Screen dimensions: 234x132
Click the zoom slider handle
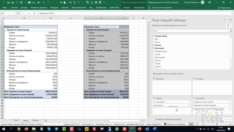[x=217, y=124]
